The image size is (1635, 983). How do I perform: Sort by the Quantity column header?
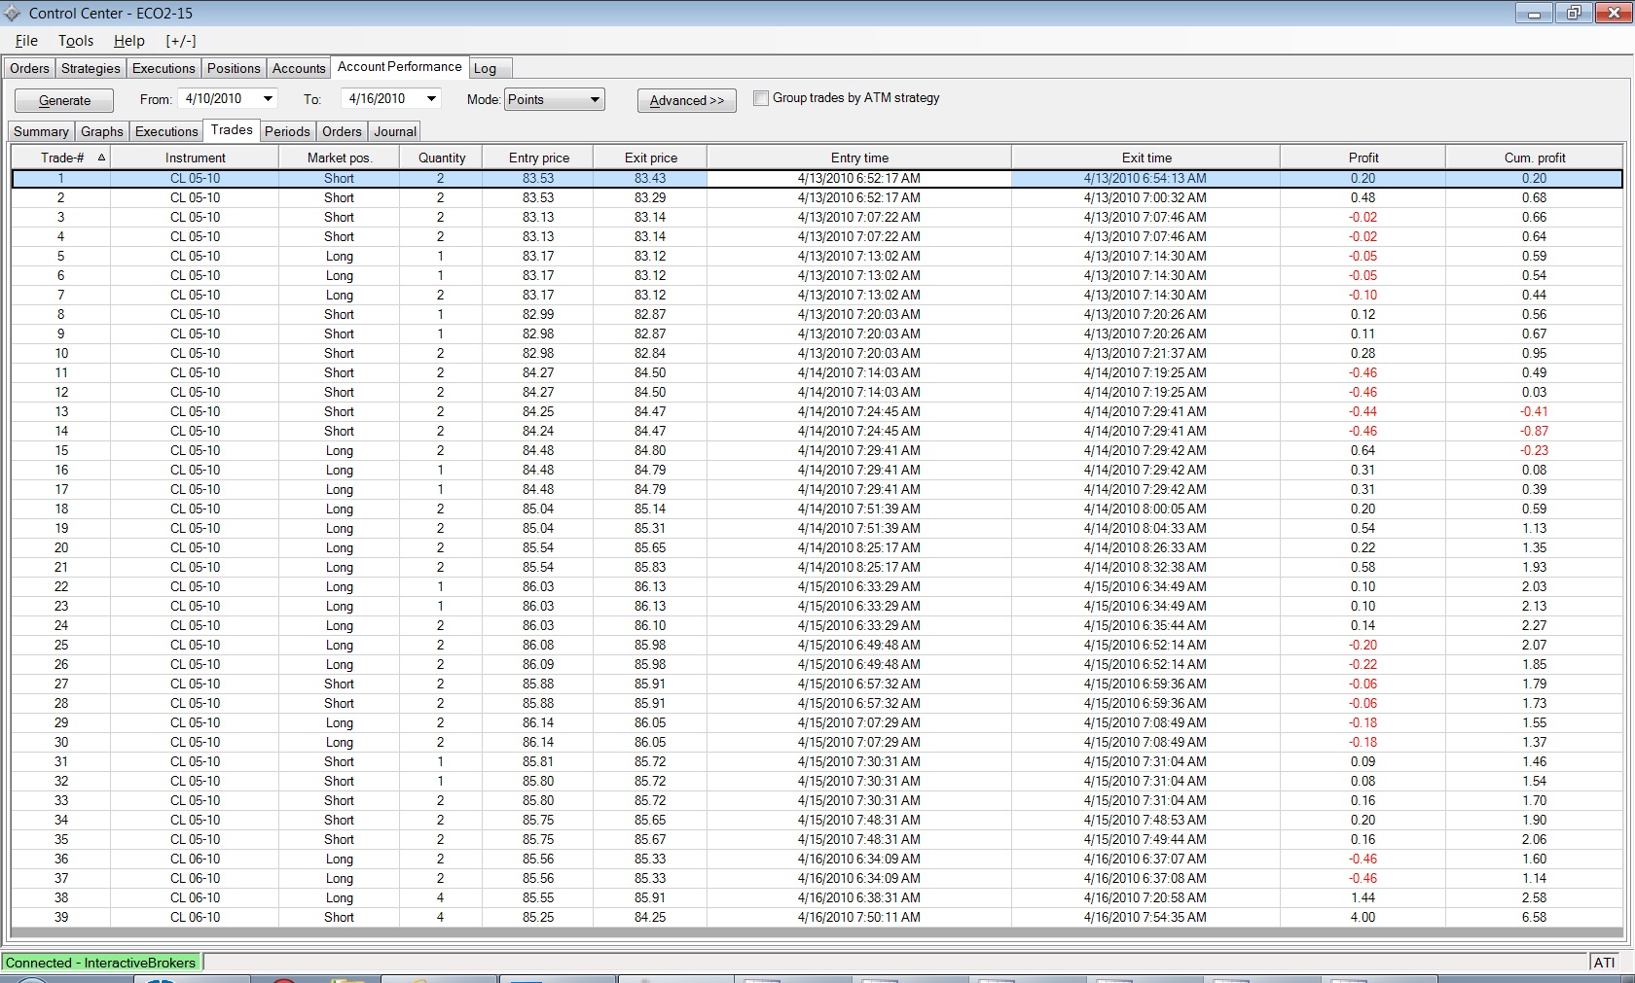click(442, 158)
